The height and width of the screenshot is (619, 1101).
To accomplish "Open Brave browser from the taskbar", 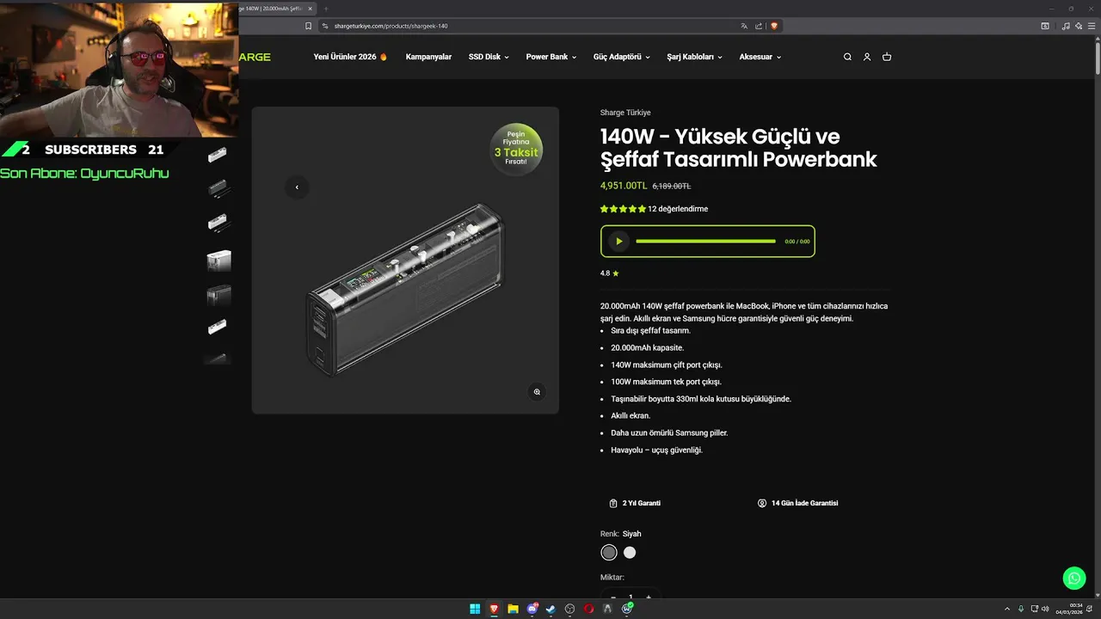I will (494, 609).
